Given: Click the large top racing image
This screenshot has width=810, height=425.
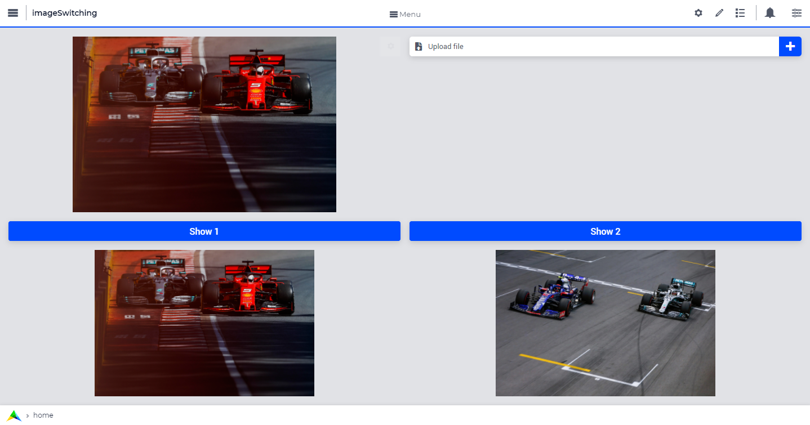Looking at the screenshot, I should click(204, 124).
